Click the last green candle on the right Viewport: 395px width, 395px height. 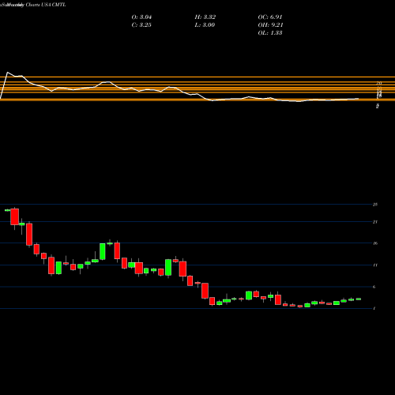click(x=359, y=299)
